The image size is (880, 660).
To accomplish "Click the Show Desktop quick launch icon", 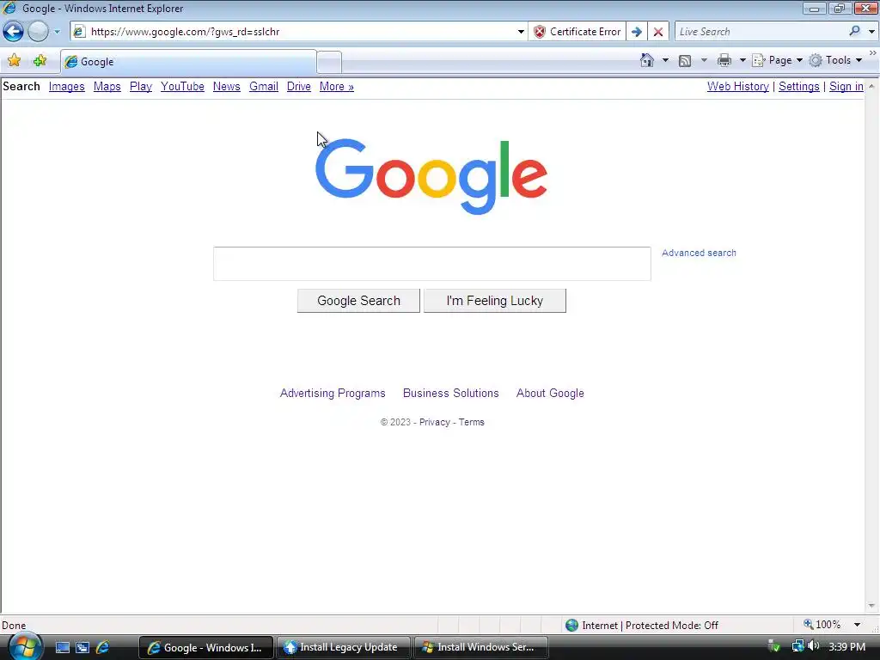I will pyautogui.click(x=62, y=648).
